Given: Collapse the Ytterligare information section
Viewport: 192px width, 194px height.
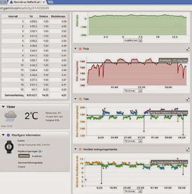Looking at the screenshot, I should coord(3,135).
